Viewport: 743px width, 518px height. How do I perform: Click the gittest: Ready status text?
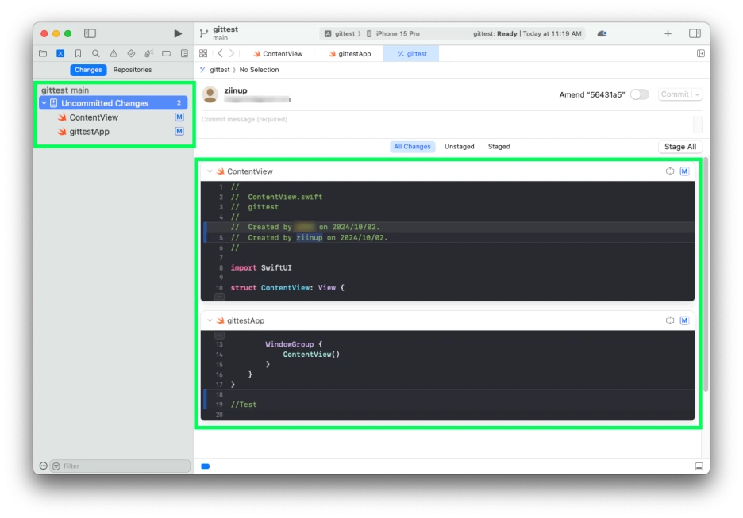(x=495, y=33)
